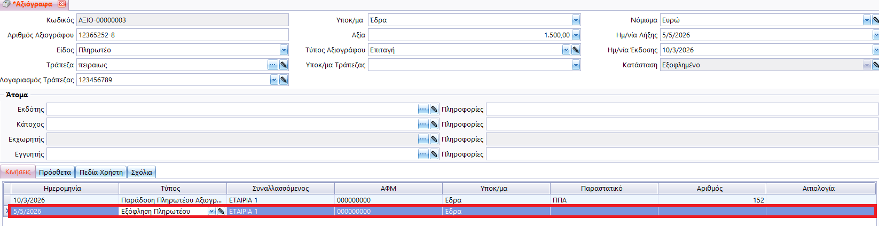The width and height of the screenshot is (879, 226).
Task: Click the Ημερομηνία column header
Action: 62,189
